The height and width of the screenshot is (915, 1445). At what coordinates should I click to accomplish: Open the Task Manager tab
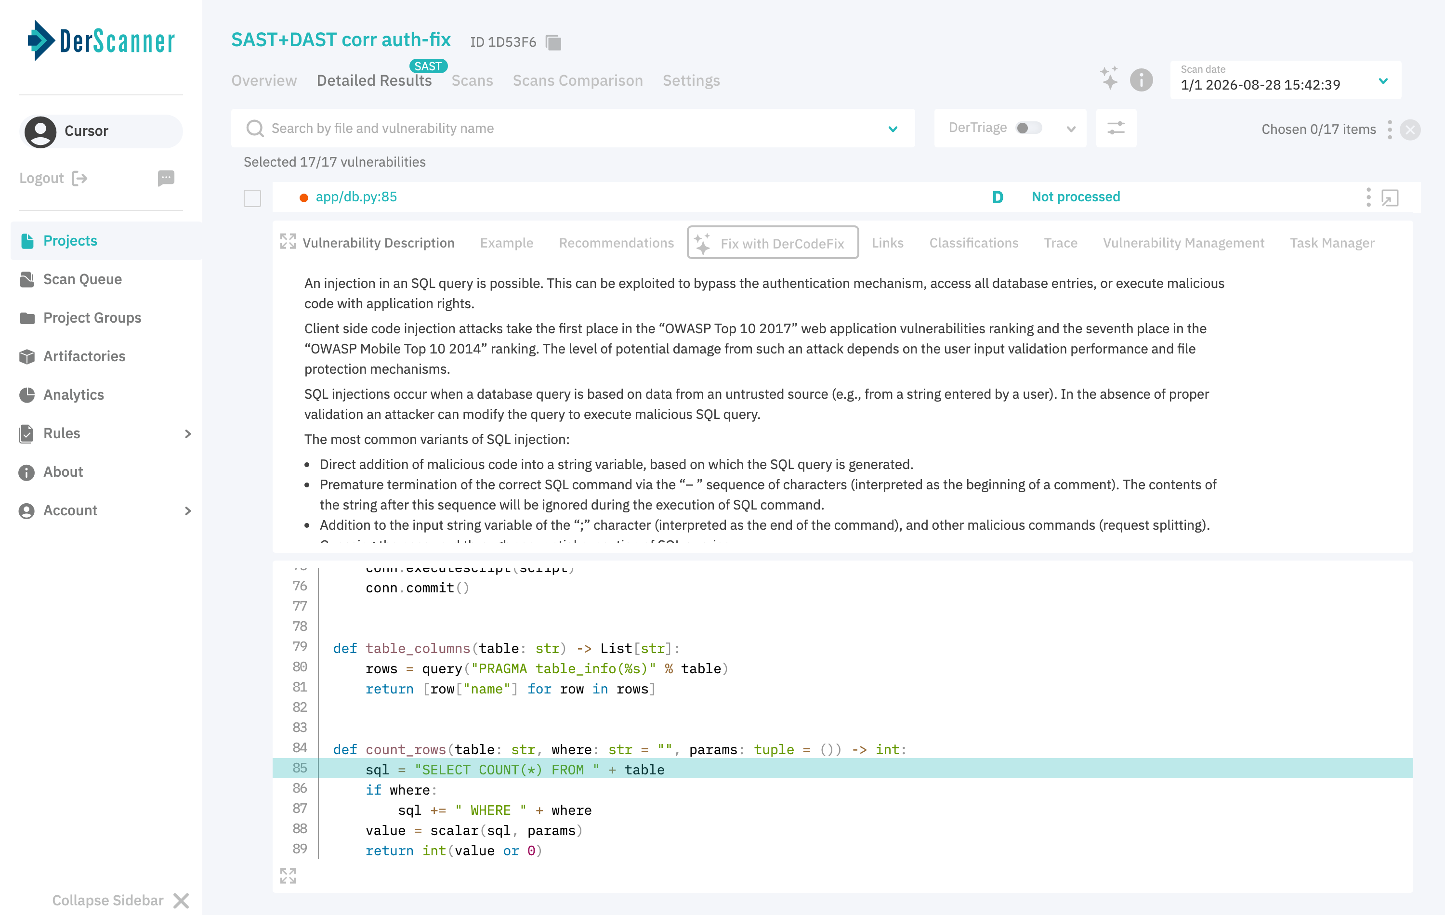tap(1332, 242)
